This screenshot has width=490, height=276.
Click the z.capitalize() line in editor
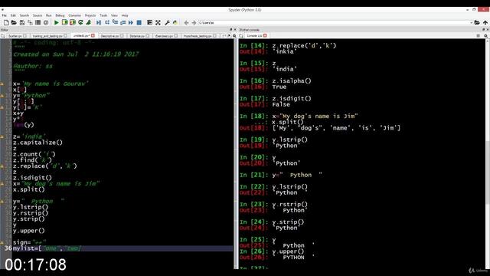click(x=38, y=143)
